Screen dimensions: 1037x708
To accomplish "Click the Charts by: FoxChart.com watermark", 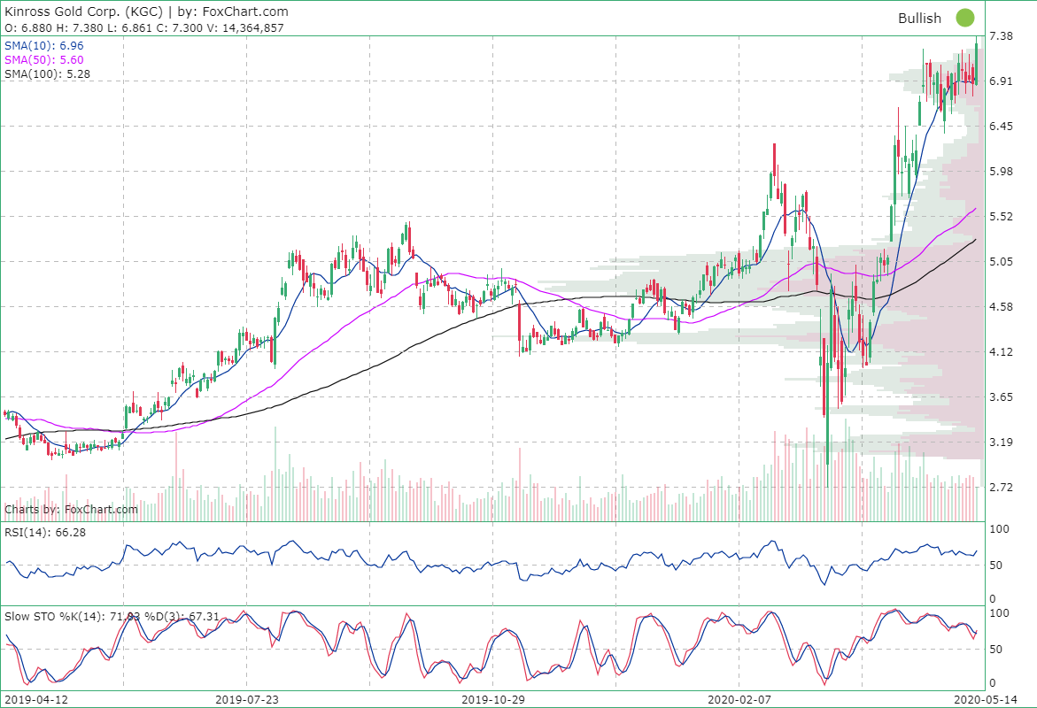I will 69,509.
